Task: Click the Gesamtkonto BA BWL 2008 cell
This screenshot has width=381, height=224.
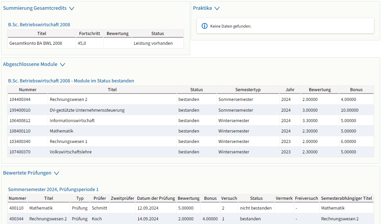Action: tap(36, 43)
